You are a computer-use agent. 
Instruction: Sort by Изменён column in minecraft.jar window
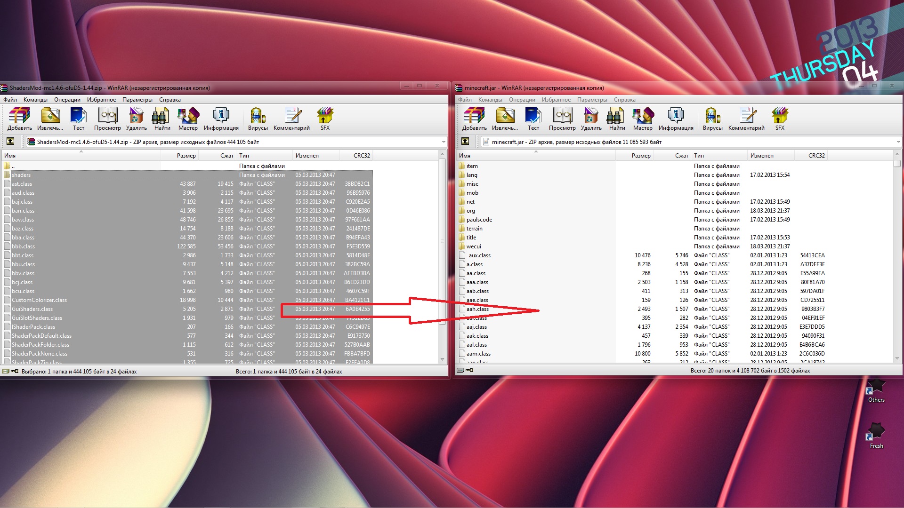(771, 155)
